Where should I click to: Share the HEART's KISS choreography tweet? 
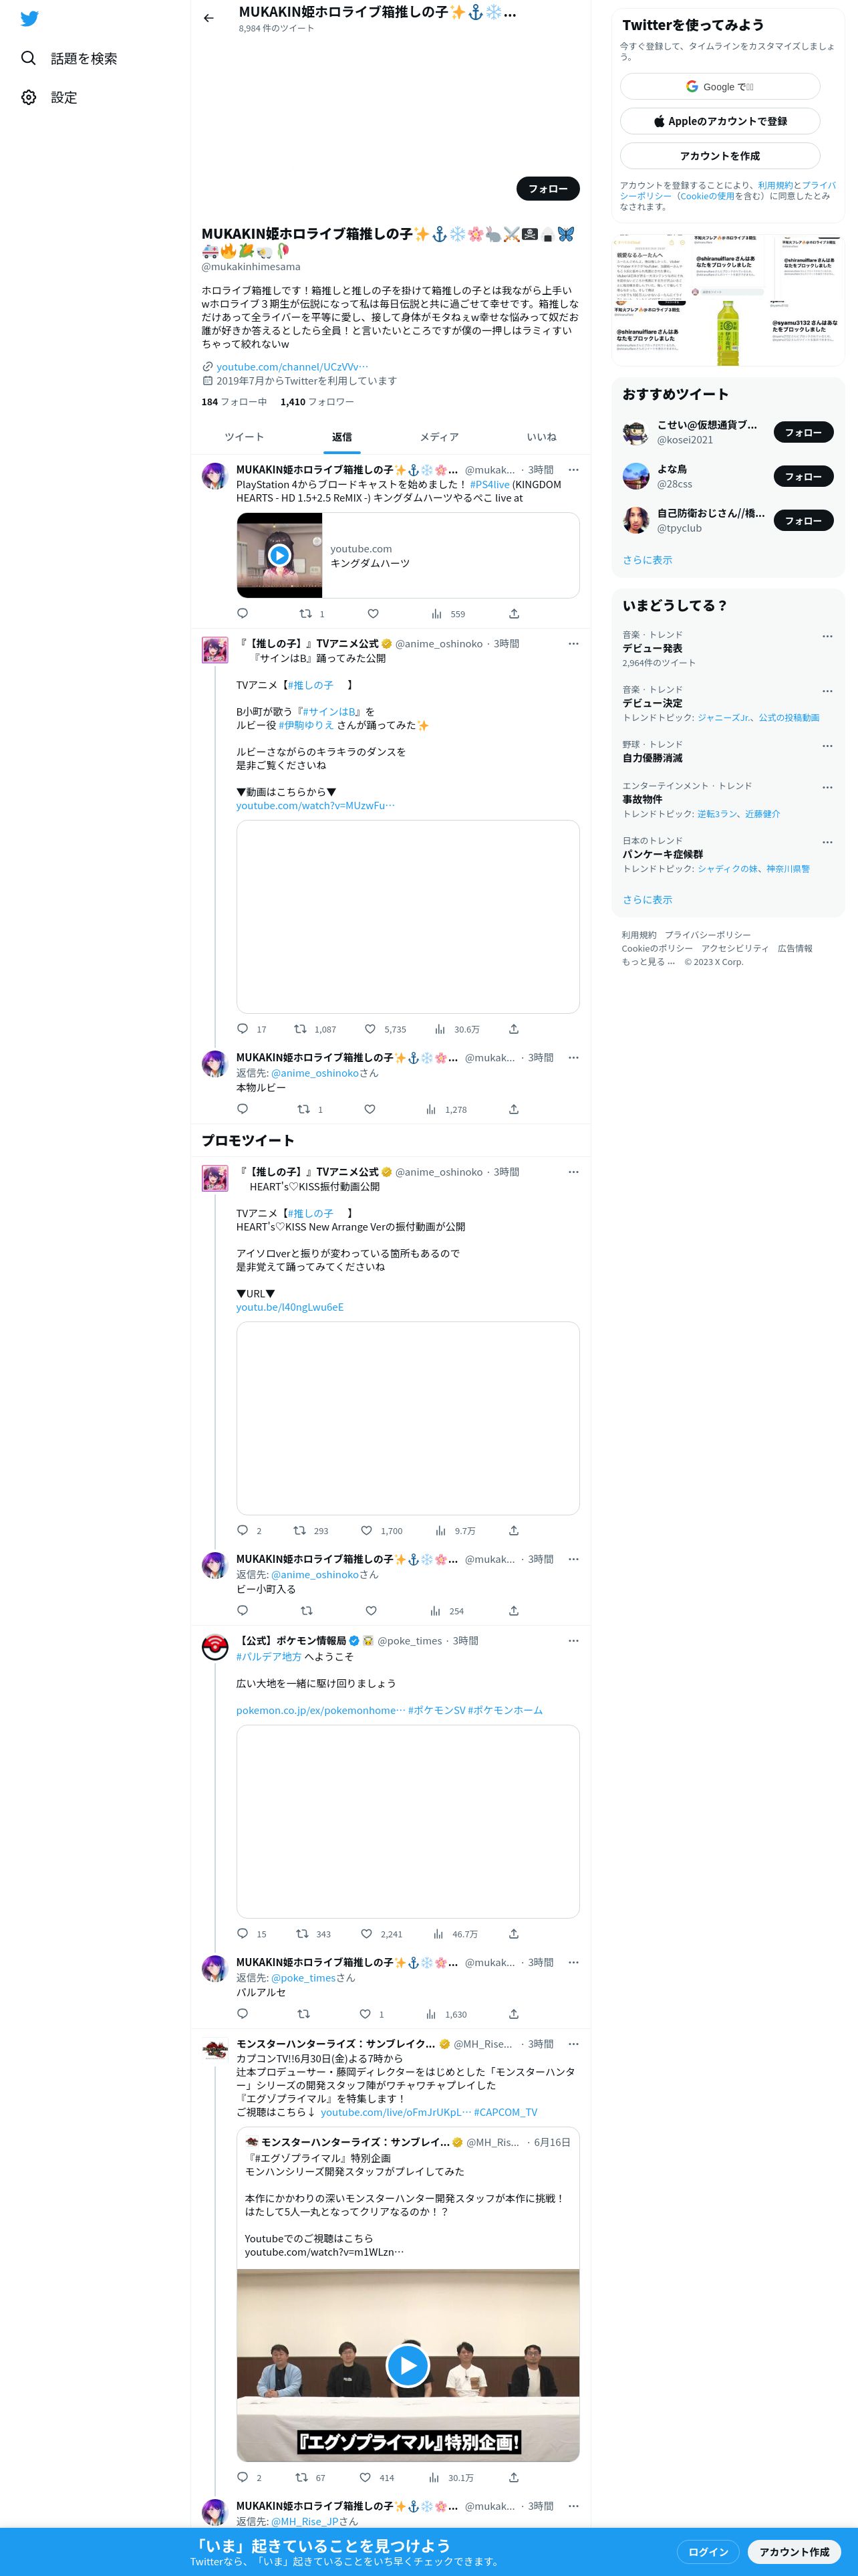click(513, 1530)
